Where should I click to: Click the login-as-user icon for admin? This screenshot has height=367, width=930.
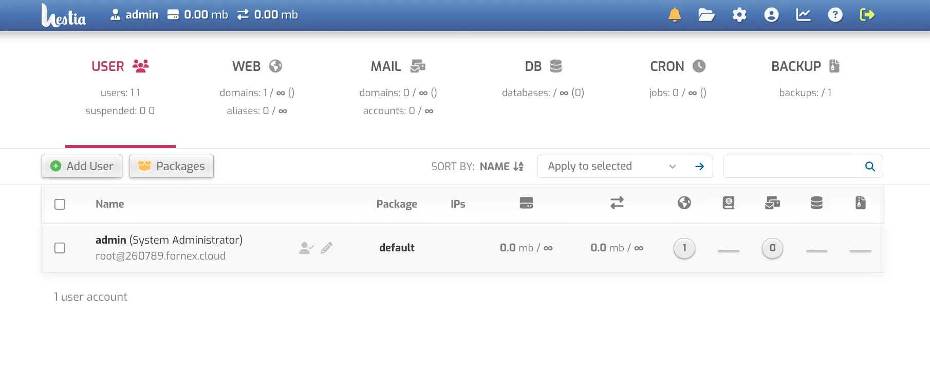306,248
